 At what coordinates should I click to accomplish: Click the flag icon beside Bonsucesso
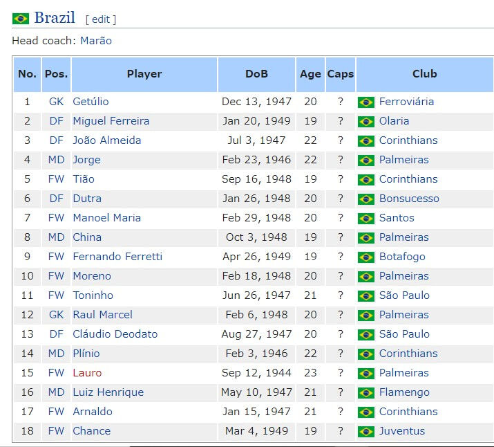point(366,199)
